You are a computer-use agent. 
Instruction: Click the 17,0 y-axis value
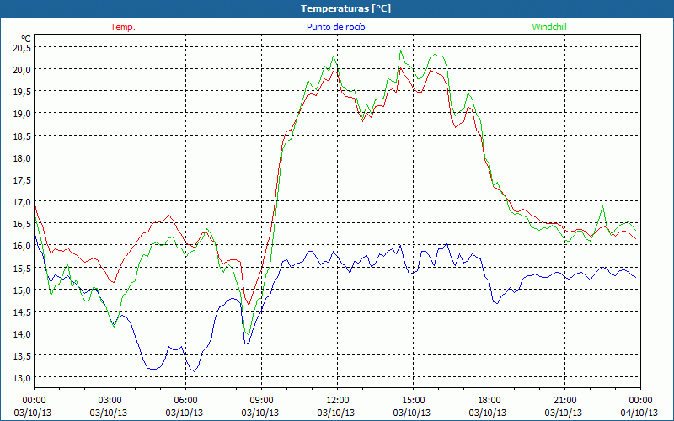pos(22,202)
